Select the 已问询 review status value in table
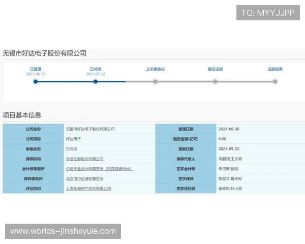Viewport: 305px width, 244px height. coord(71,149)
